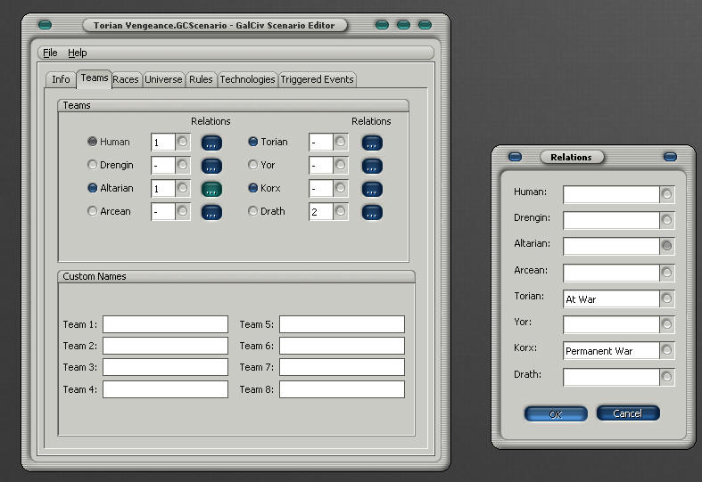This screenshot has width=702, height=482.
Task: Open Korx team number dropdown
Action: coord(340,189)
